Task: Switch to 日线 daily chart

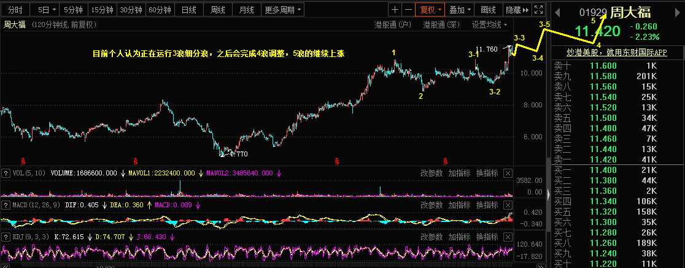Action: (x=188, y=10)
